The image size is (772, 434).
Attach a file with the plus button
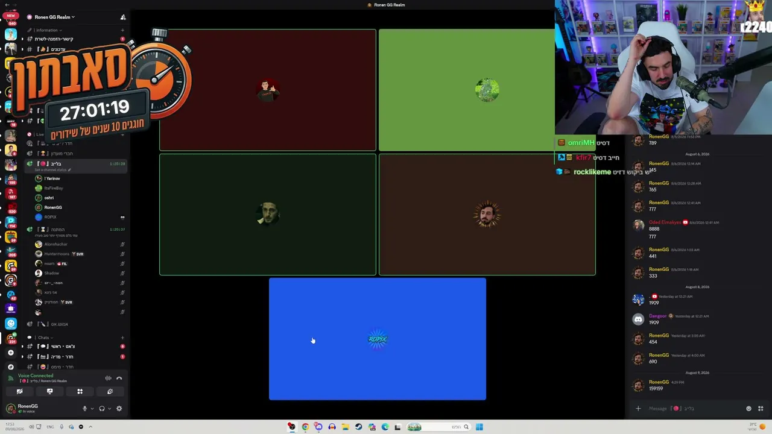click(638, 409)
